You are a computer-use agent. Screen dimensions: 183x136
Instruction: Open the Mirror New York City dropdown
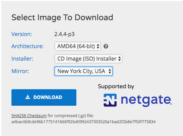click(83, 71)
